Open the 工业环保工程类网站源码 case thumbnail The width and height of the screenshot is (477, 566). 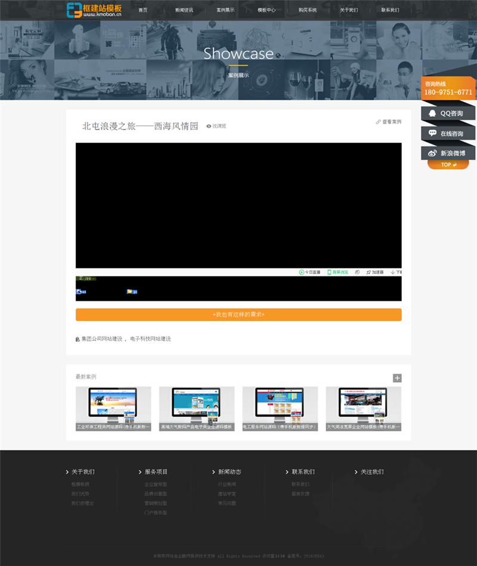pos(113,408)
